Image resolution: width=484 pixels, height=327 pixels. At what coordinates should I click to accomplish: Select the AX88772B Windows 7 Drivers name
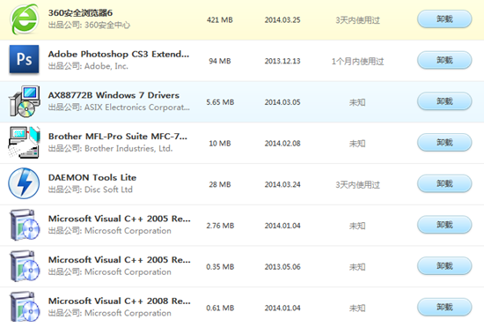coord(114,95)
